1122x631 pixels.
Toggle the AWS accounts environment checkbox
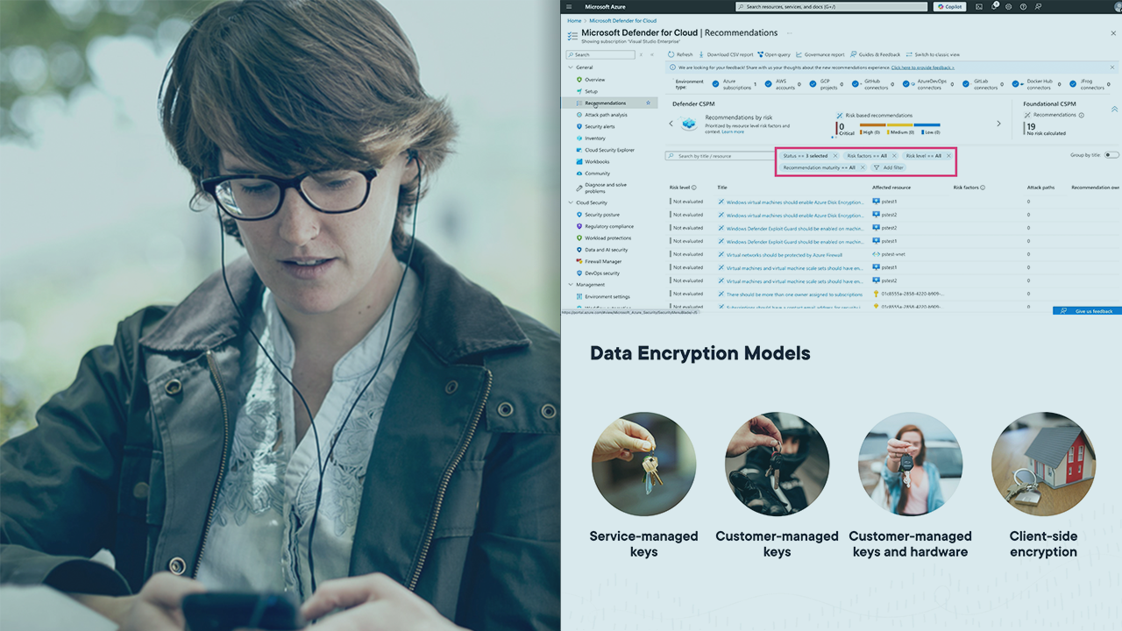point(768,84)
